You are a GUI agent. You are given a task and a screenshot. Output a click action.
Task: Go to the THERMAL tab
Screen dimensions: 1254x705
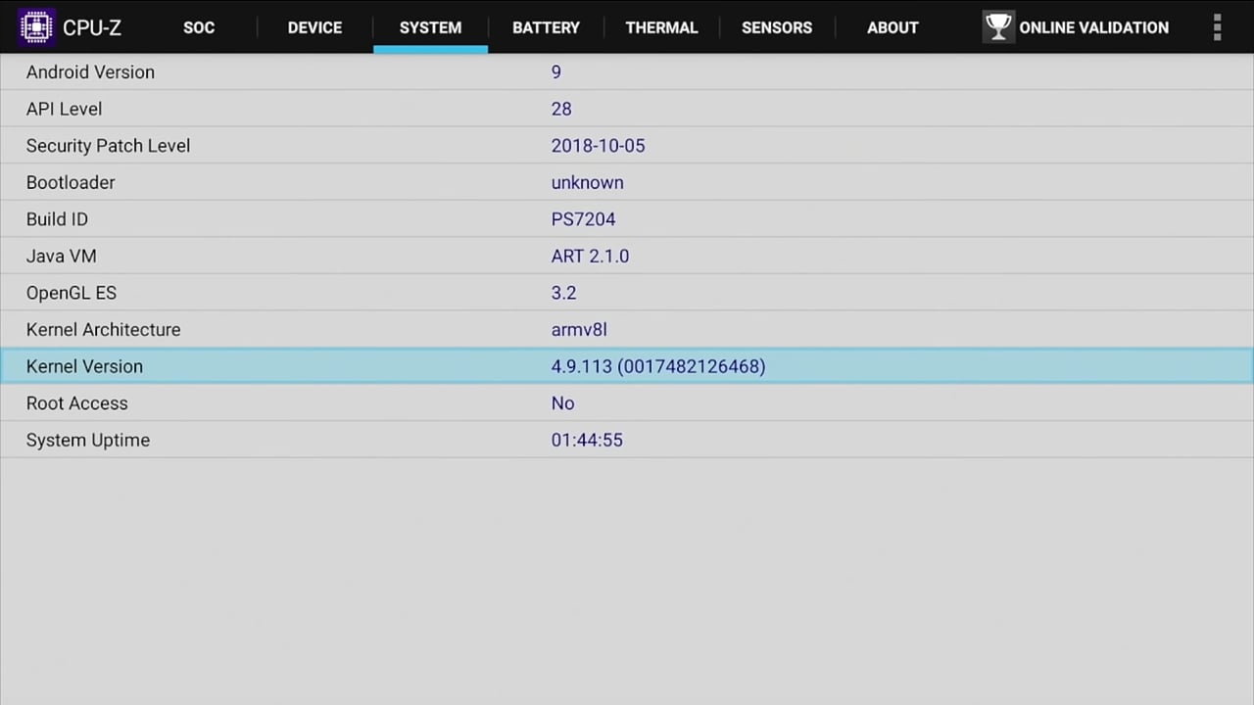(x=662, y=27)
